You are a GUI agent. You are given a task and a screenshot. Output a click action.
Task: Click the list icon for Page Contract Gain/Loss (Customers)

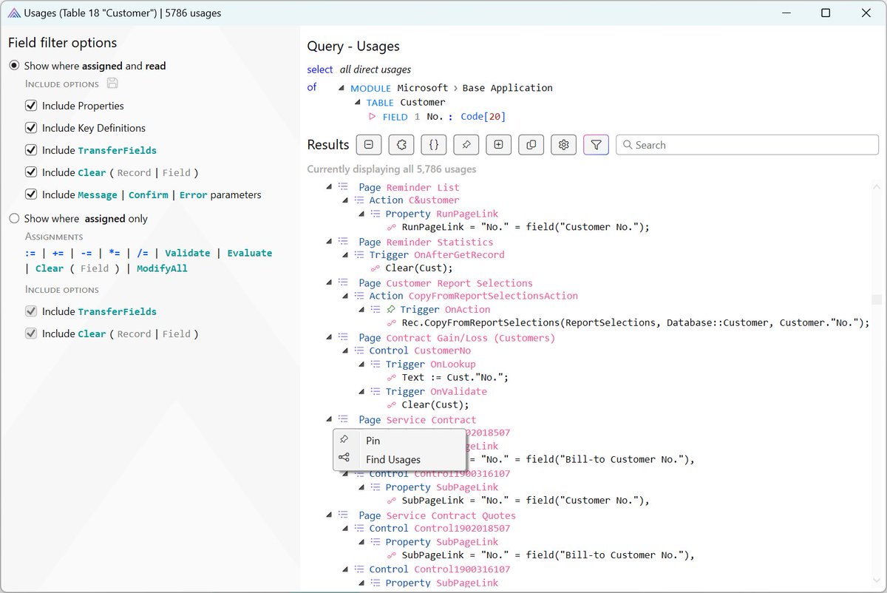click(344, 337)
